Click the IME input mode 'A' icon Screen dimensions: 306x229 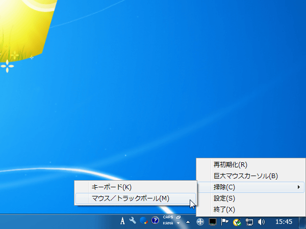[122, 221]
